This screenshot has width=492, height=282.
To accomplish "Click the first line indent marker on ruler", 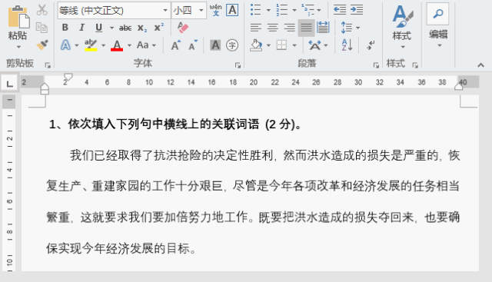I will point(68,77).
